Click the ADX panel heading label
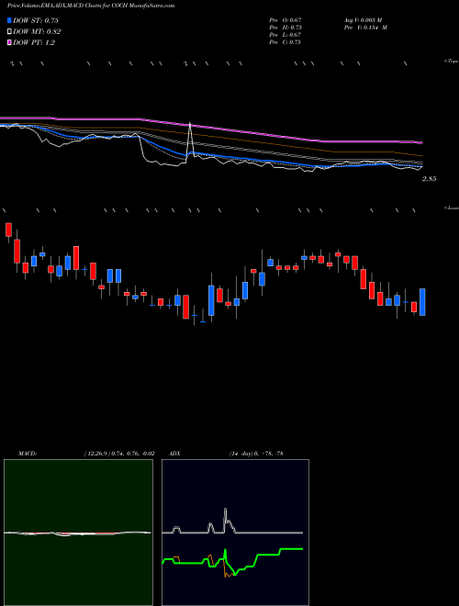The height and width of the screenshot is (606, 459). click(173, 454)
